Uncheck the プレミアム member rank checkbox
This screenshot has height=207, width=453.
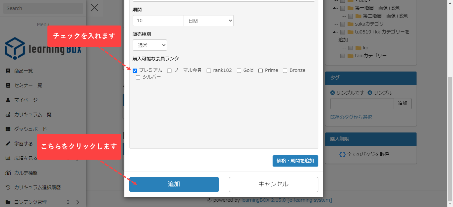135,71
